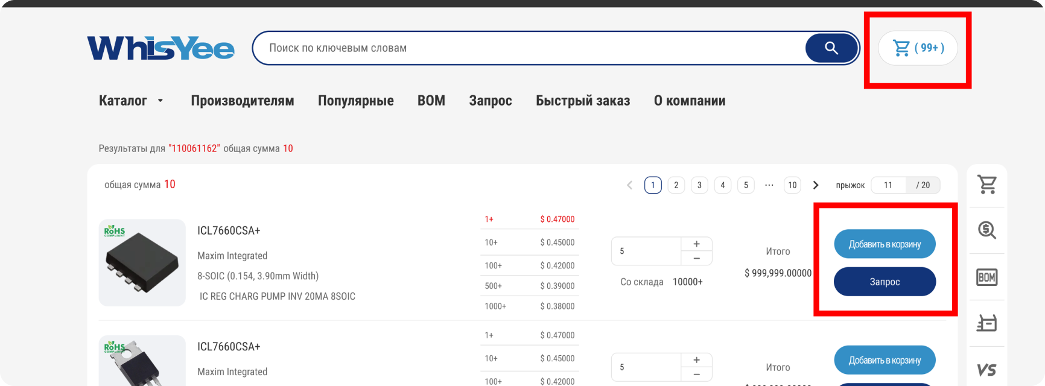Open the sidebar cart icon
The image size is (1045, 386).
point(987,185)
